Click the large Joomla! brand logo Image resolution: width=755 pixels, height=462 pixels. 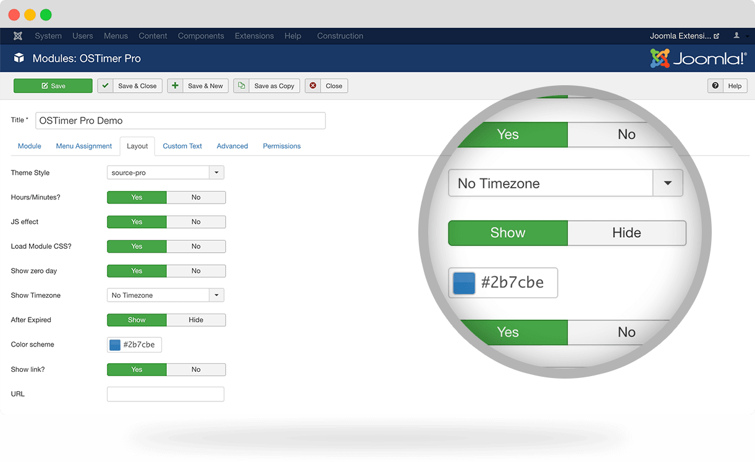point(698,59)
